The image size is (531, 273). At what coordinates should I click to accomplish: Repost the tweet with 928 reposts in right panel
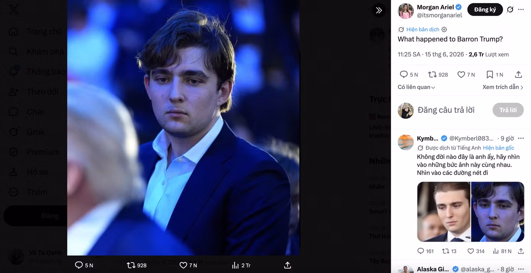(x=438, y=74)
